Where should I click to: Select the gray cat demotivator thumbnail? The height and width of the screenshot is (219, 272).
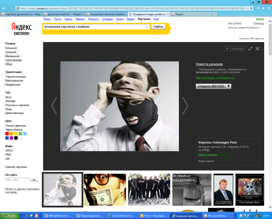click(x=250, y=190)
